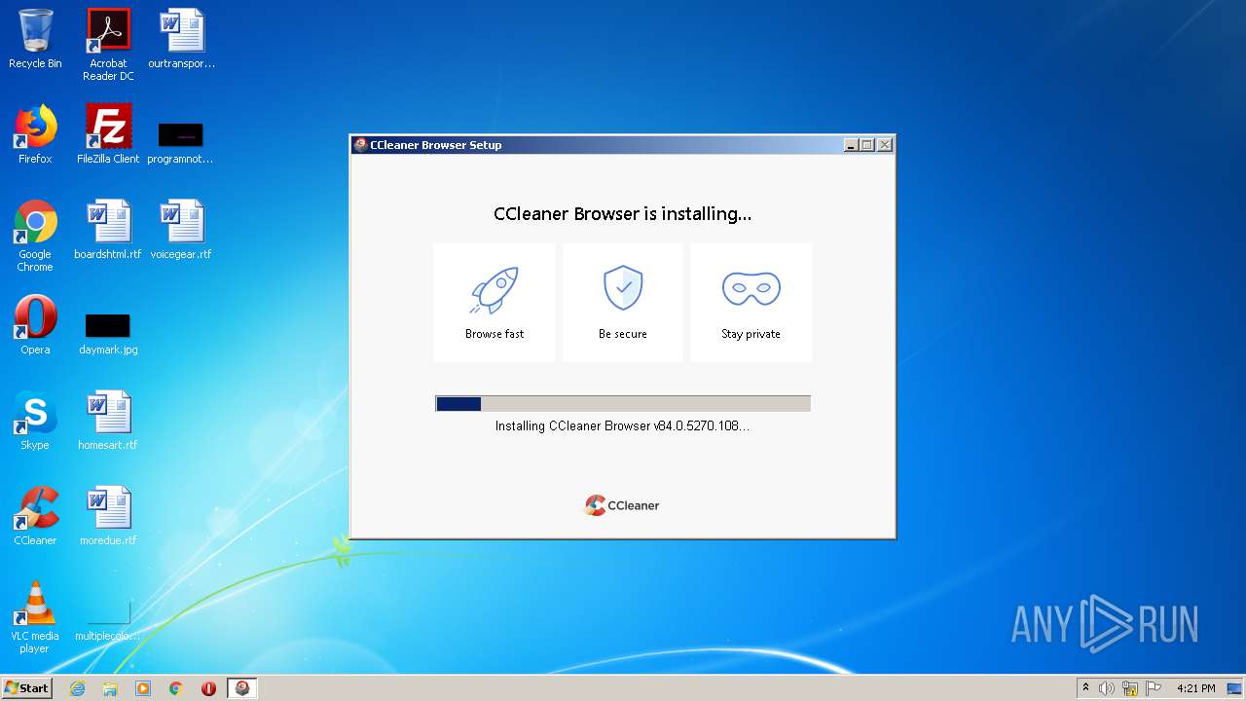Click the CCleaner logo in installer
The width and height of the screenshot is (1246, 701).
coord(622,505)
